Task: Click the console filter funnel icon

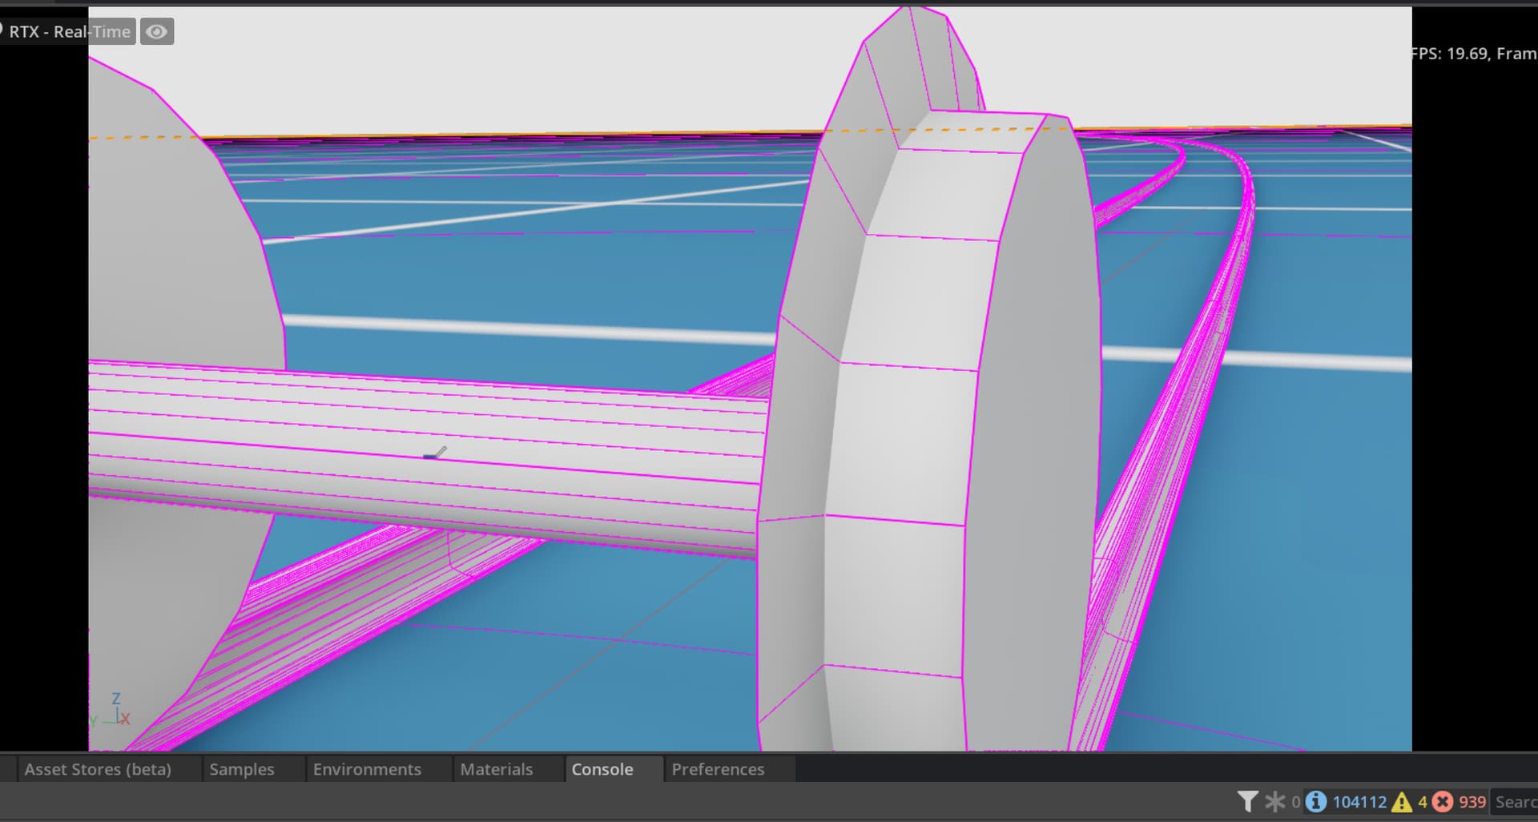Action: [x=1247, y=801]
